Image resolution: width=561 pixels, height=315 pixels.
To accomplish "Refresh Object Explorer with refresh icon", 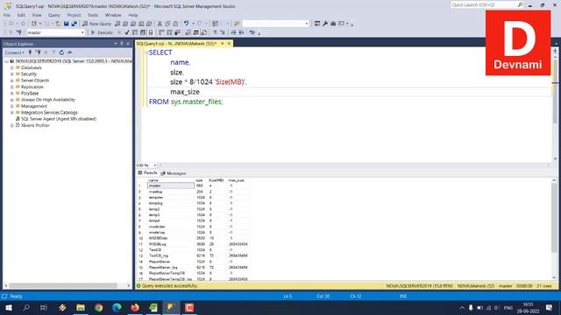I will (x=61, y=52).
